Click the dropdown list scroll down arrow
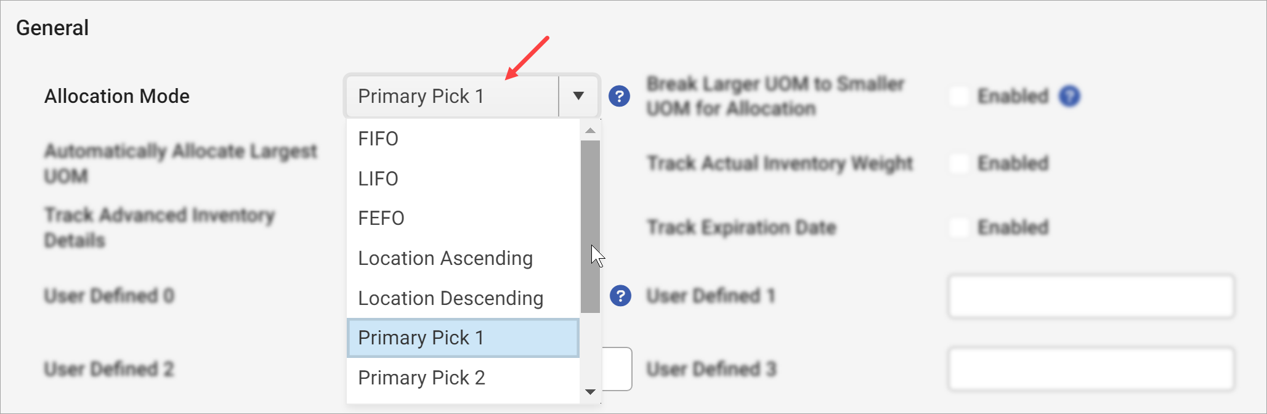 (590, 392)
